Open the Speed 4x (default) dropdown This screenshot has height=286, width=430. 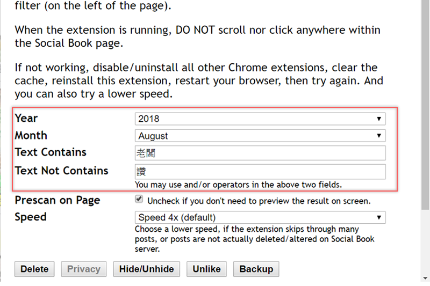[x=260, y=217]
